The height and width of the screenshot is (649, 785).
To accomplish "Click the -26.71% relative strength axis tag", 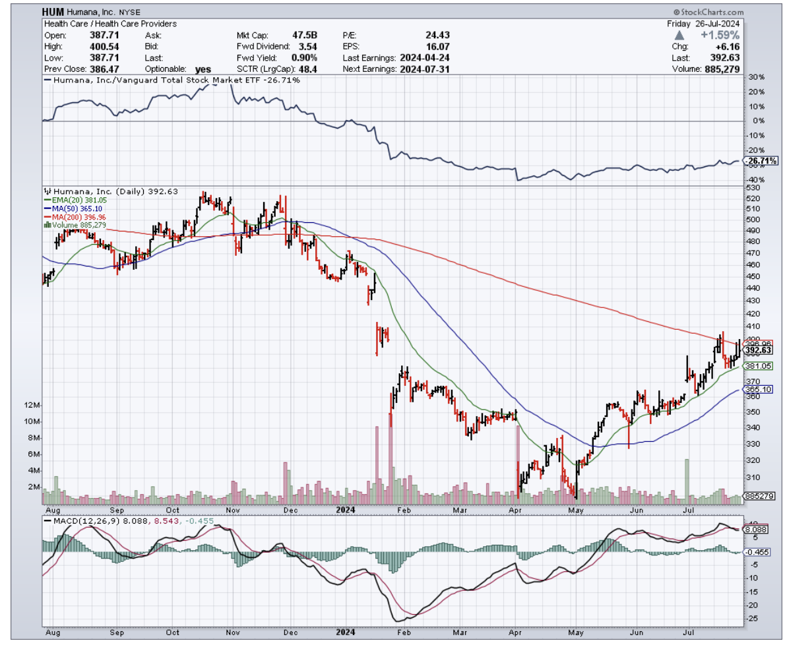I will click(x=760, y=161).
